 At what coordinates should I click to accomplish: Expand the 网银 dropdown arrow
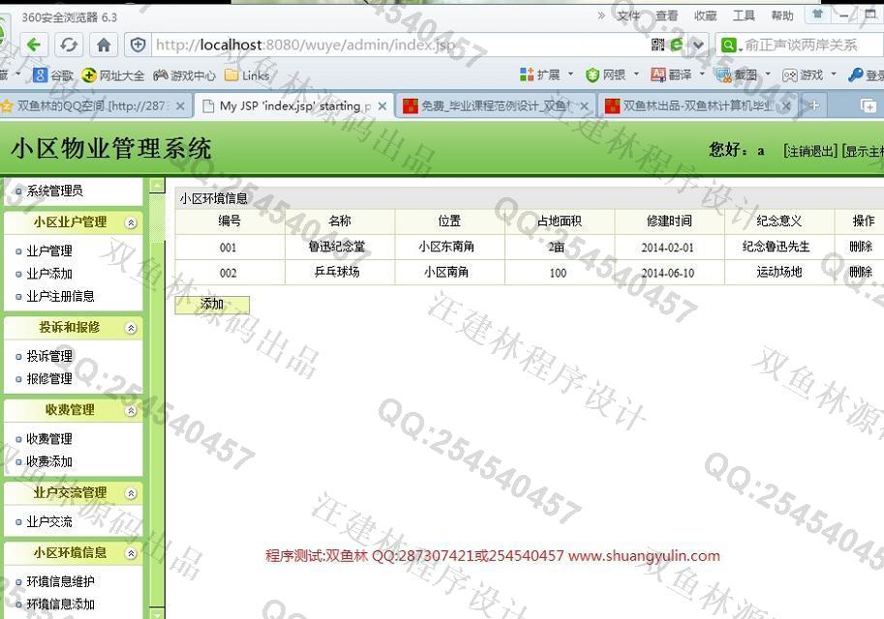tap(636, 74)
